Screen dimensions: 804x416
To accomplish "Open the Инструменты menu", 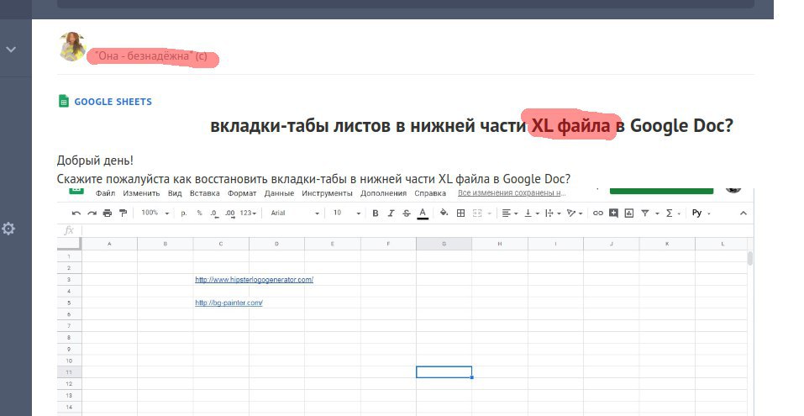I will click(x=327, y=193).
